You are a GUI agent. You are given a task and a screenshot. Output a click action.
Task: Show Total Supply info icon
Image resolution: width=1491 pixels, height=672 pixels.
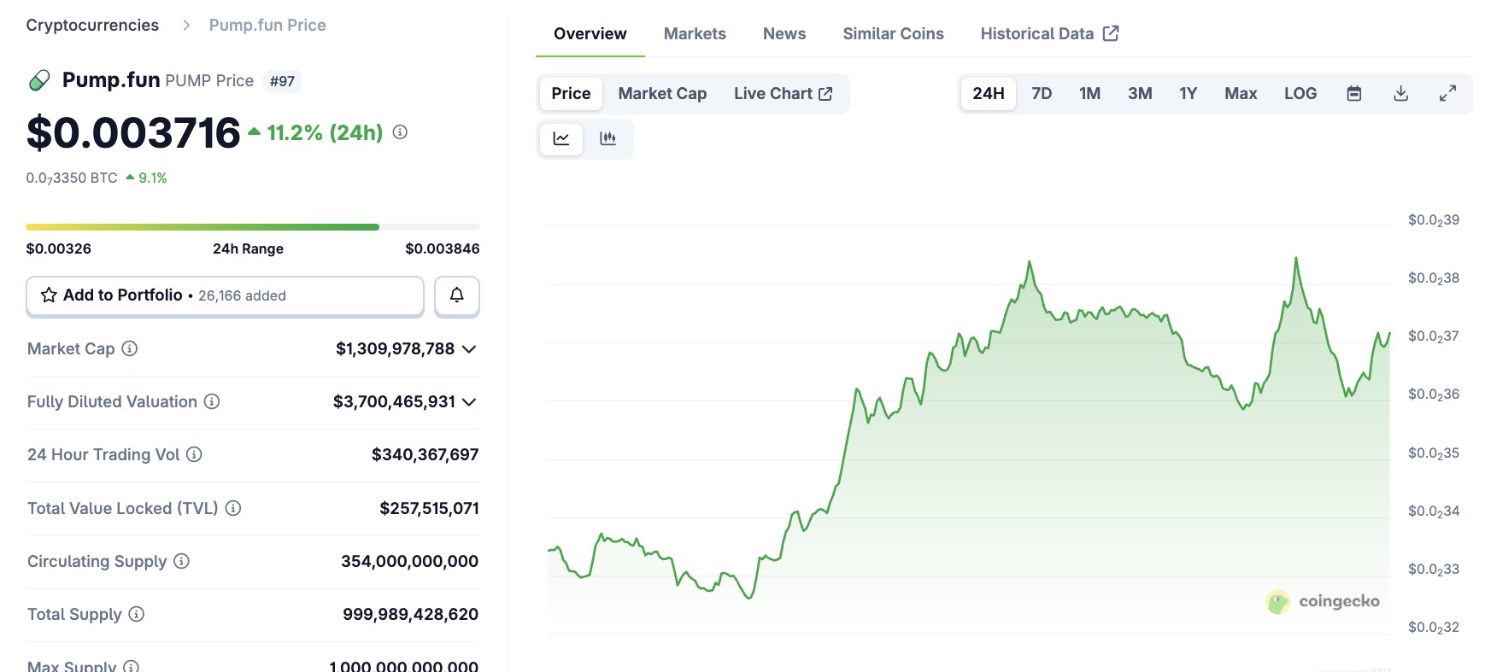(137, 614)
